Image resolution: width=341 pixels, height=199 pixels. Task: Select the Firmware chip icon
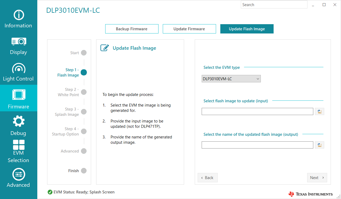19,95
